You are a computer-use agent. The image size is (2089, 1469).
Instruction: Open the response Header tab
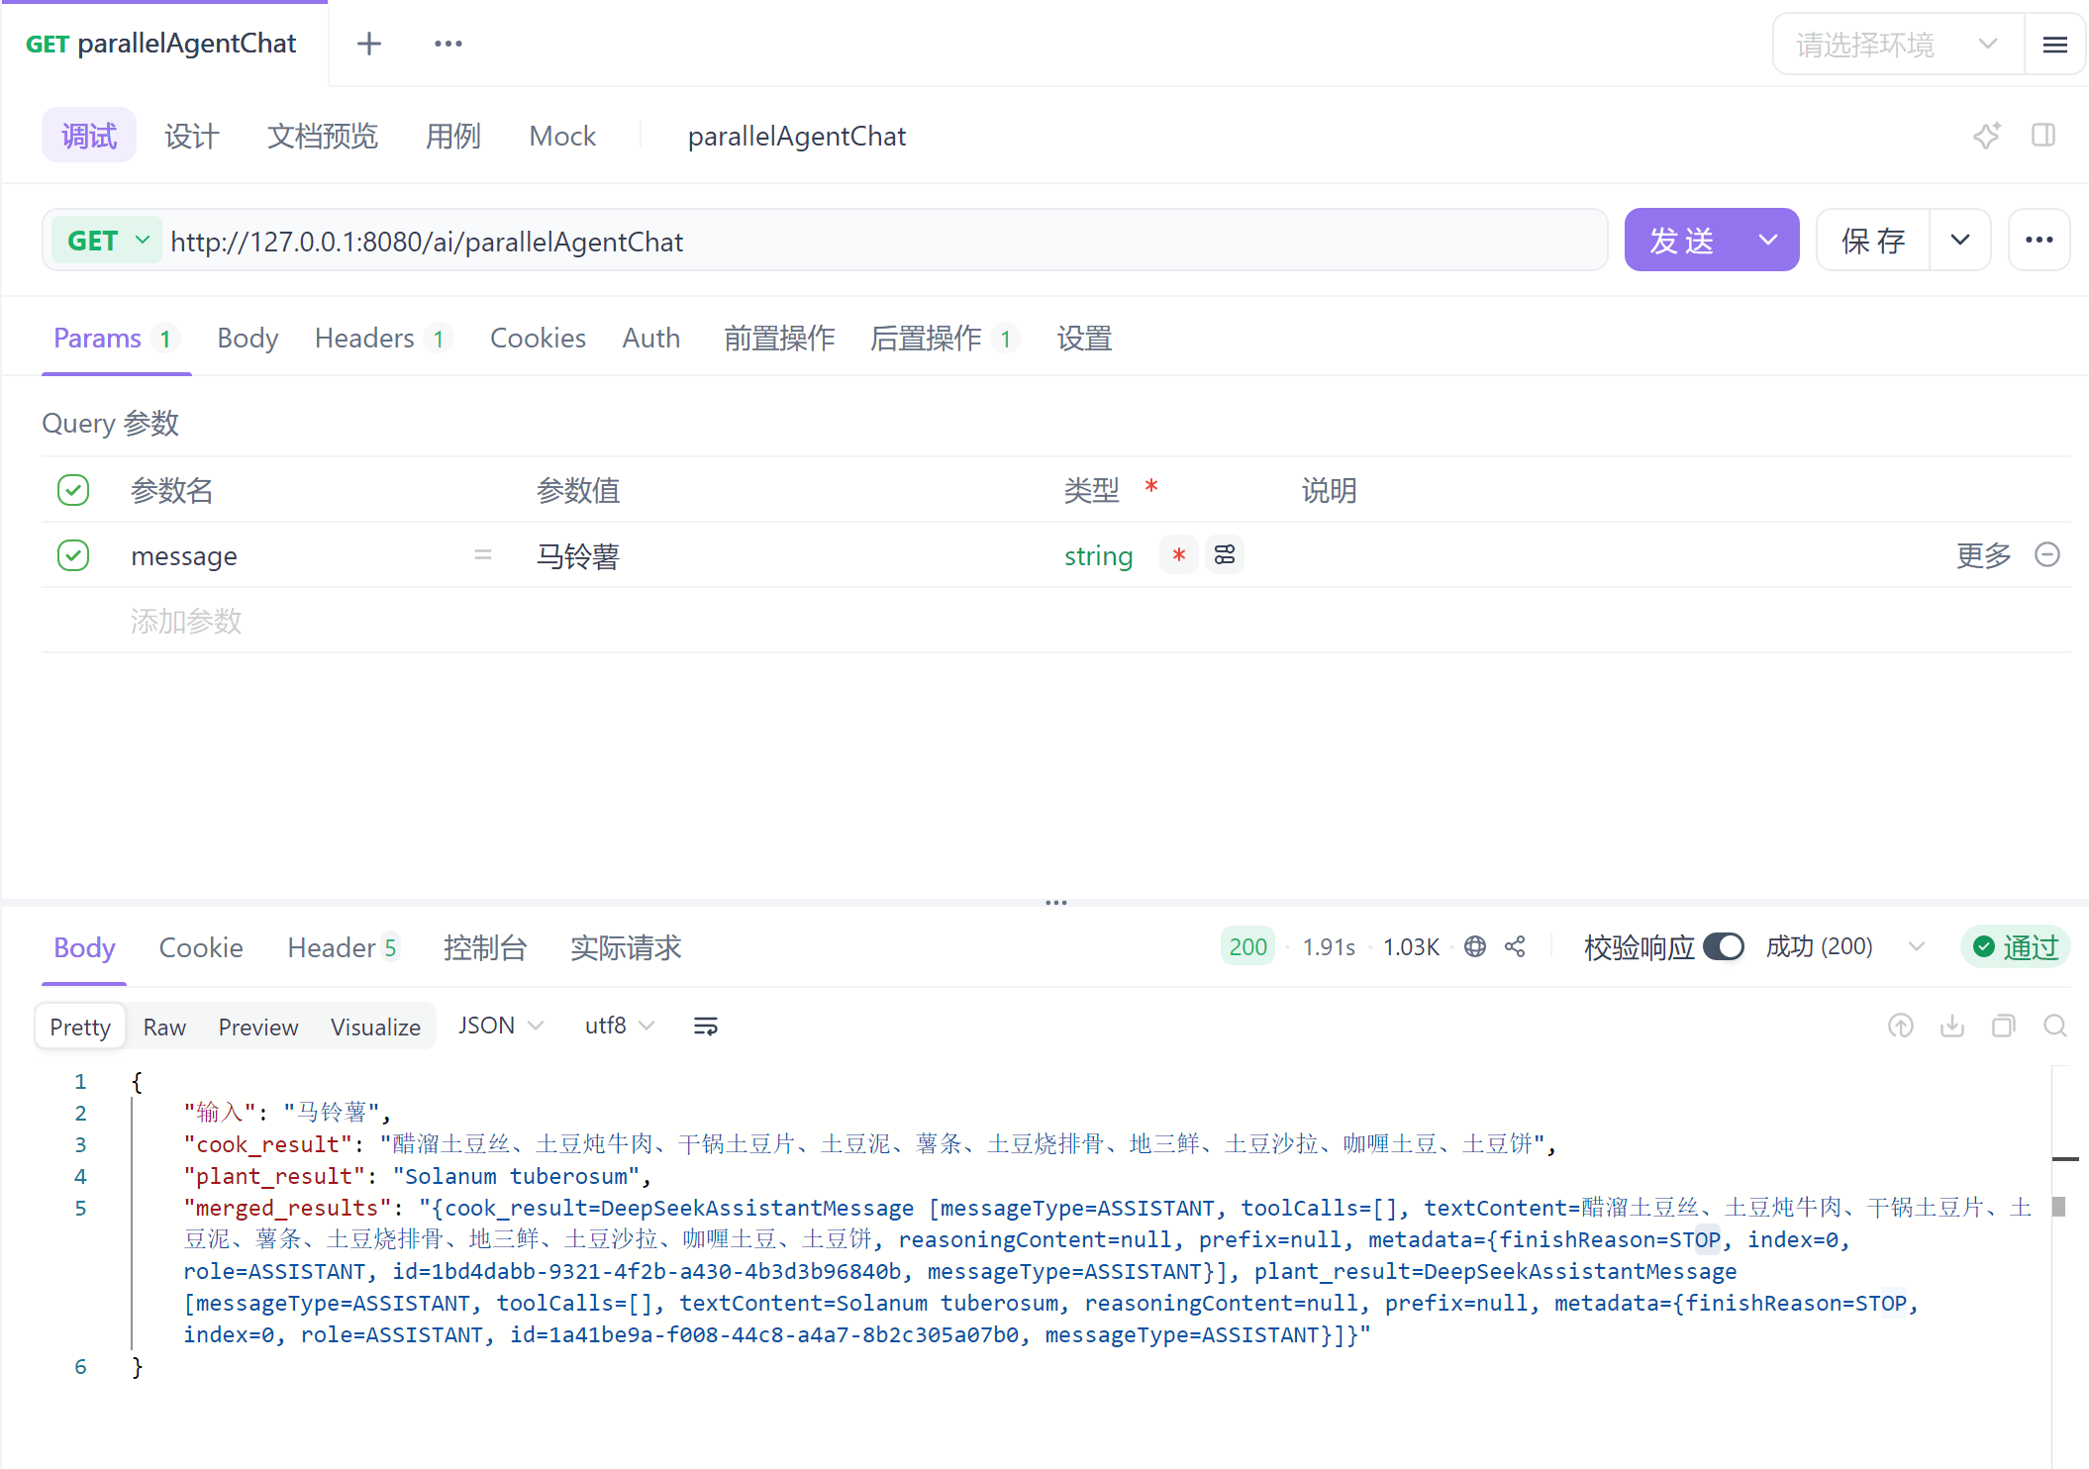tap(343, 947)
